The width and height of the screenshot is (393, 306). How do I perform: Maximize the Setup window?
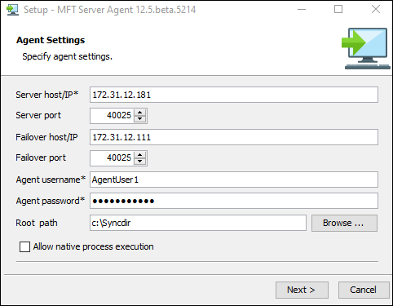(x=338, y=10)
